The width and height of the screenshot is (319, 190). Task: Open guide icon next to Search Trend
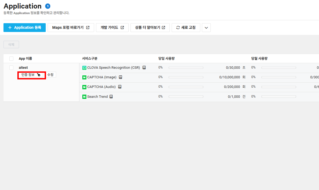111,96
